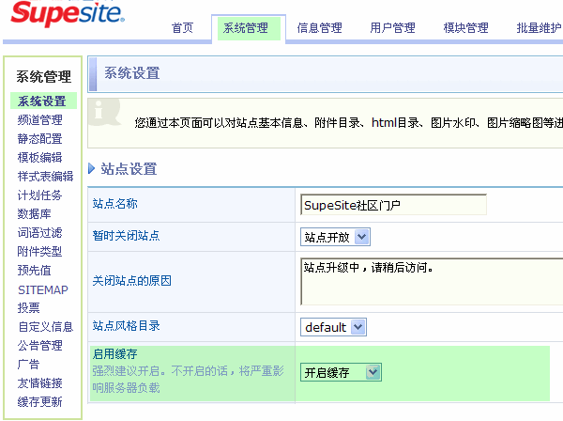Screen dimensions: 563x421
Task: Open the 批量维护 tab
Action: coord(538,28)
